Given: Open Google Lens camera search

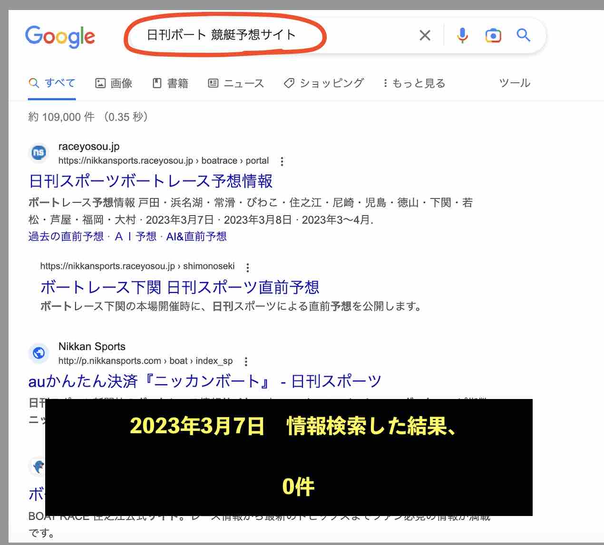Looking at the screenshot, I should tap(493, 35).
